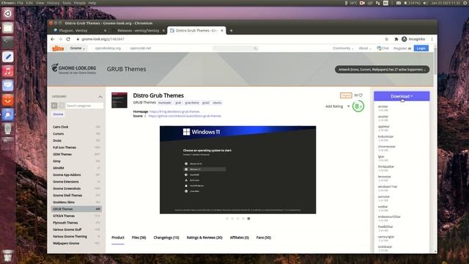Viewport: 469px width, 264px height.
Task: Launch the music app from the launcher
Action: click(8, 71)
